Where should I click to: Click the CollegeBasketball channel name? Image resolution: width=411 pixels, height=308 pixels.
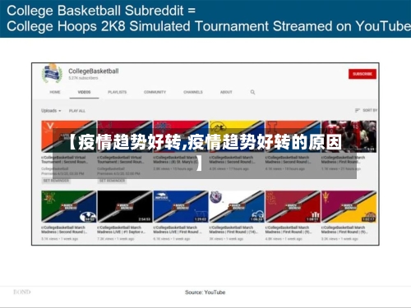94,71
